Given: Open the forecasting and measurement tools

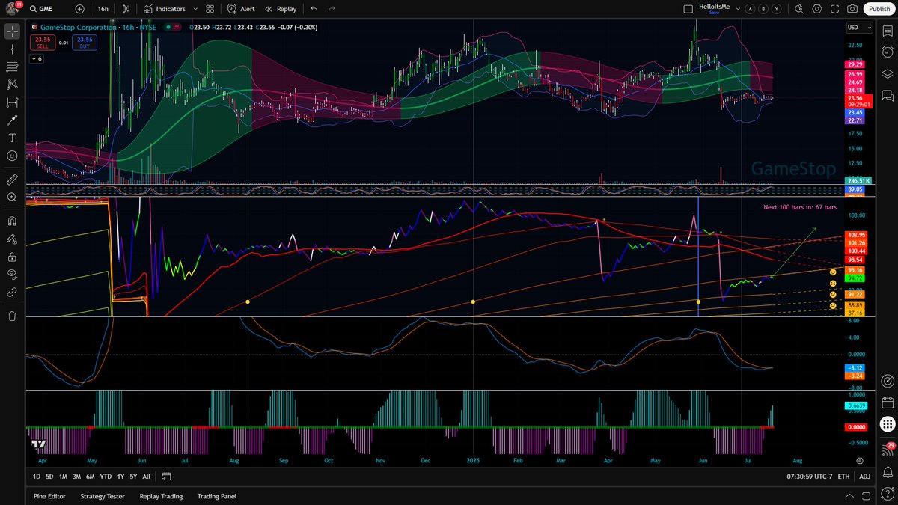Looking at the screenshot, I should [12, 102].
